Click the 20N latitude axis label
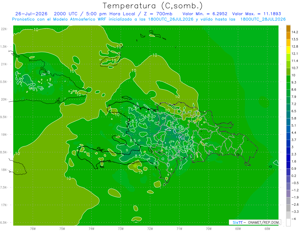Viewport: 300px width, 232px height. [4, 99]
